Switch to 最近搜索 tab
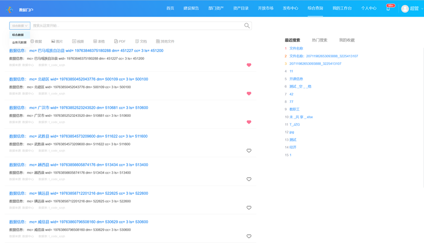This screenshot has height=243, width=424. pyautogui.click(x=292, y=40)
